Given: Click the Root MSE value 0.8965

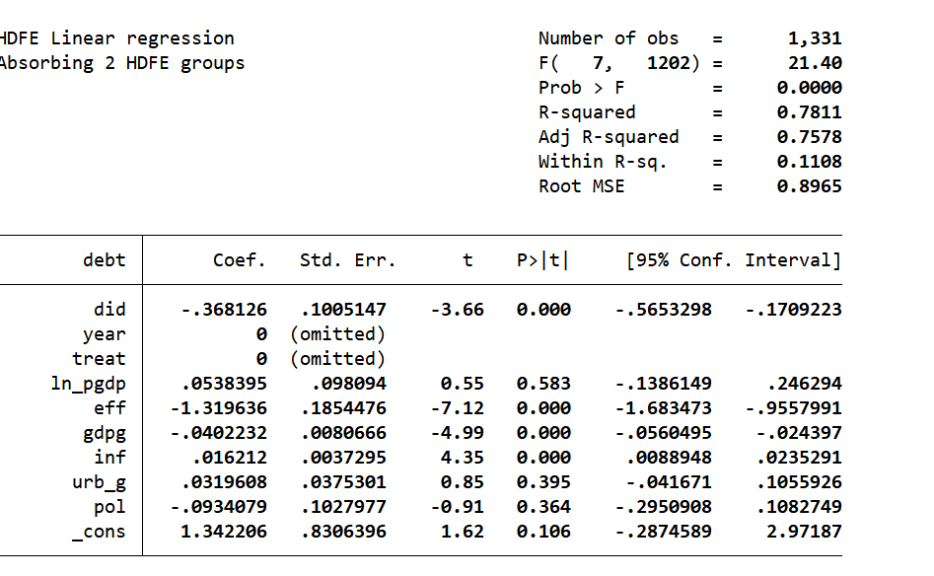Looking at the screenshot, I should pyautogui.click(x=809, y=186).
